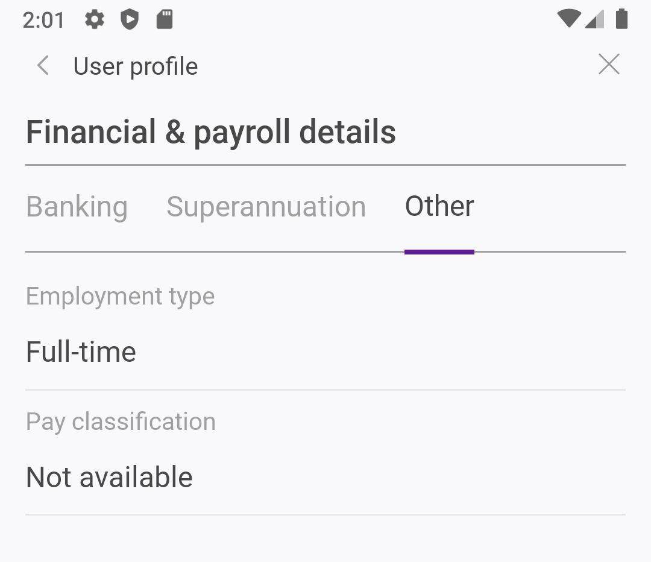Tap the Wi-Fi signal icon
The height and width of the screenshot is (562, 651).
point(568,19)
